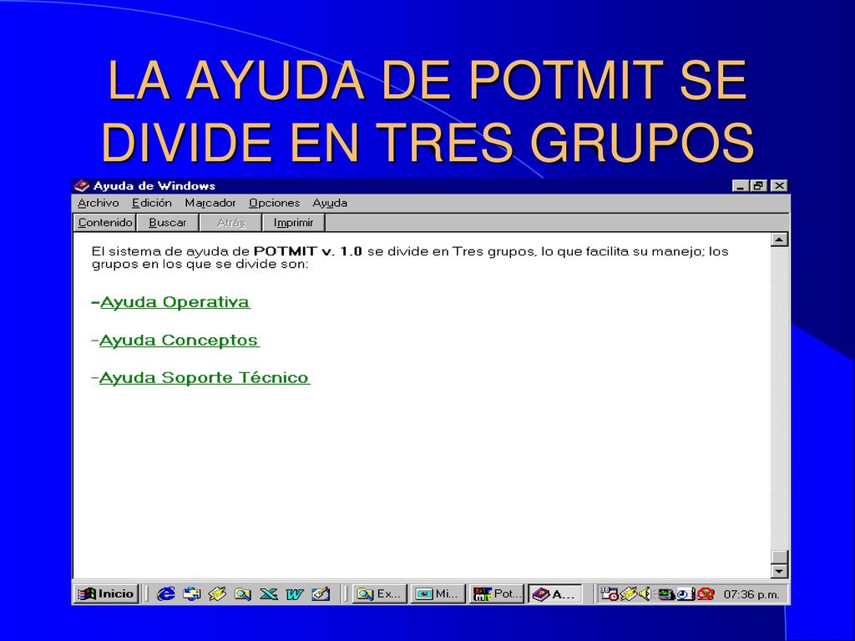Open the Marcador menu
Viewport: 855px width, 641px height.
(210, 204)
